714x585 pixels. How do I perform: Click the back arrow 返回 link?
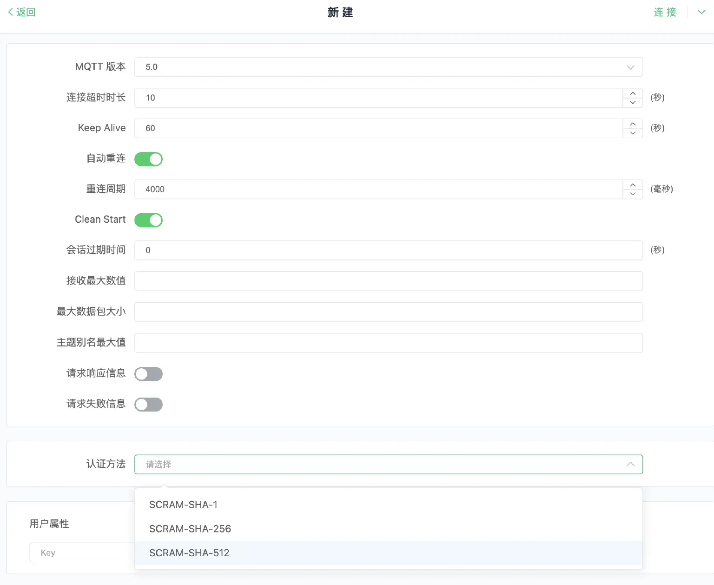(22, 12)
